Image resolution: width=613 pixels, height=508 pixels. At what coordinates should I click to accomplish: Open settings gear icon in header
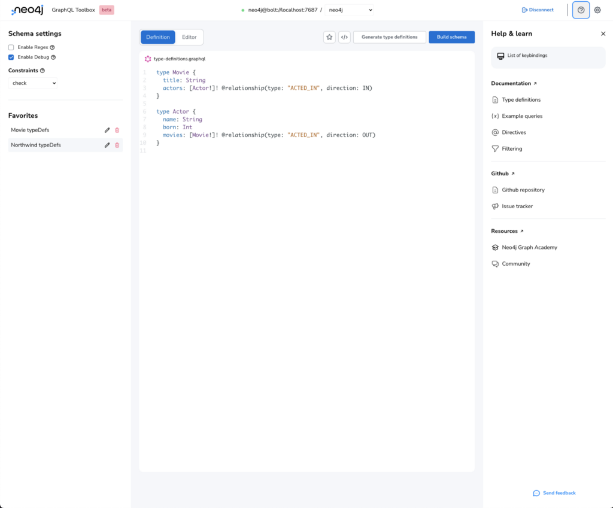(597, 10)
